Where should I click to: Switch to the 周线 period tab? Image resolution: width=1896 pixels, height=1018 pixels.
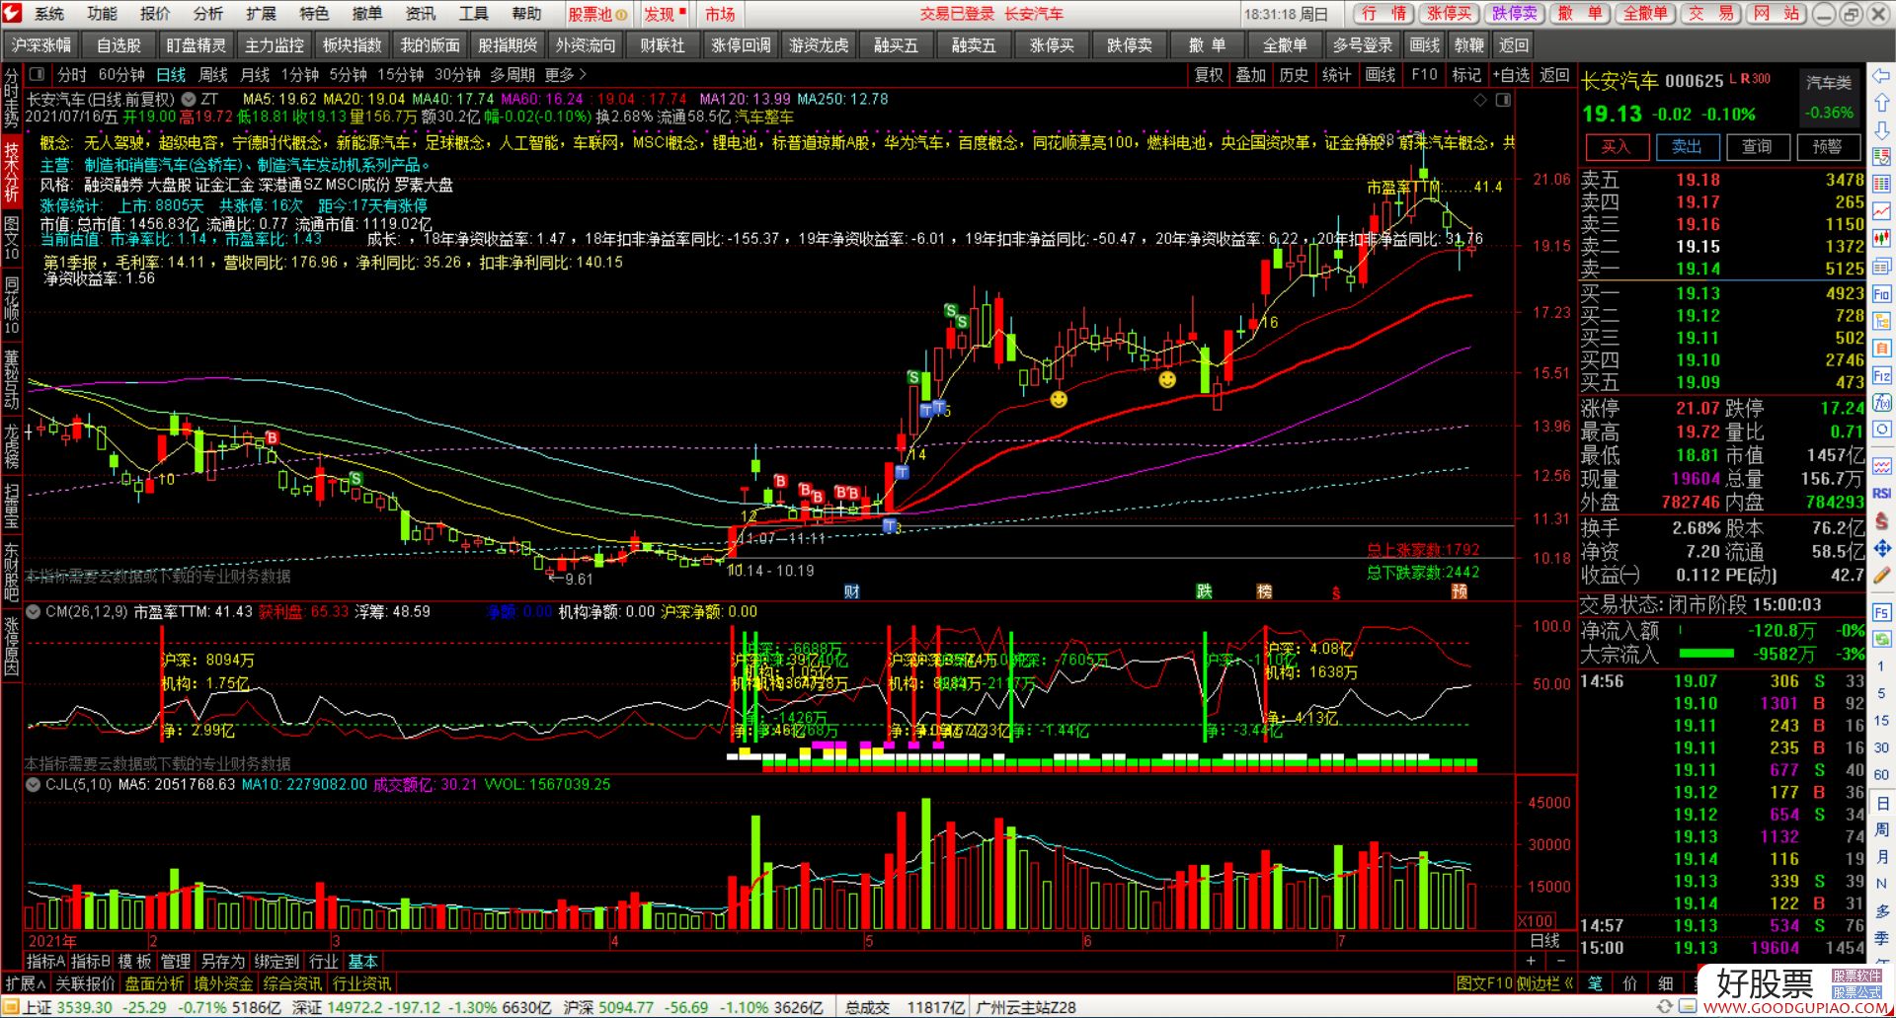(213, 75)
